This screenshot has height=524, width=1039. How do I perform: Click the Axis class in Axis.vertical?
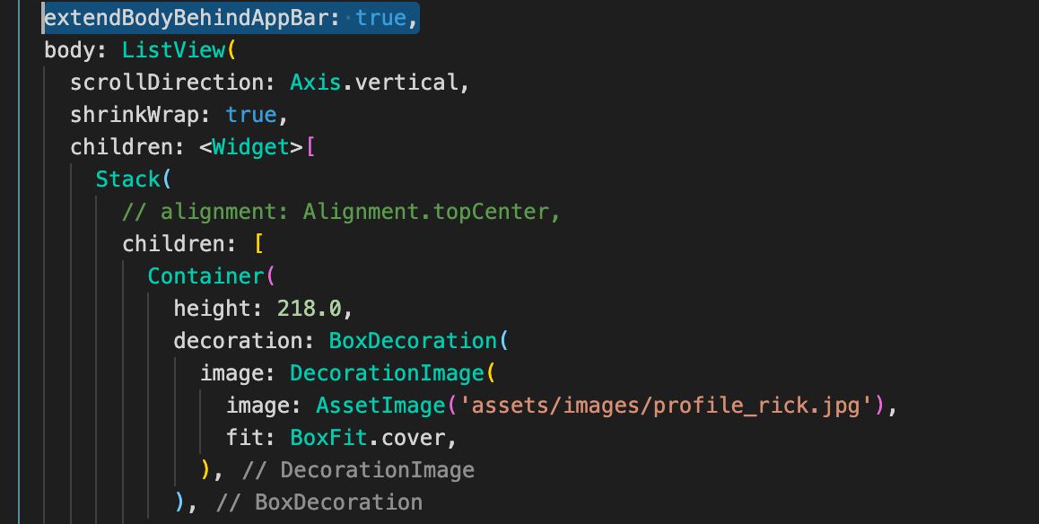[x=316, y=83]
